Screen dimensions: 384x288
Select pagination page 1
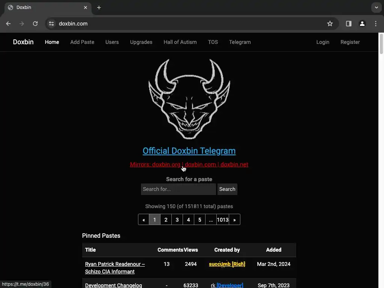[155, 220]
